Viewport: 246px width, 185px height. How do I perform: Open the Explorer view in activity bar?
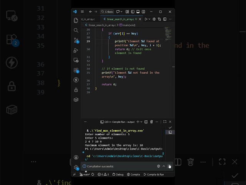[76, 20]
